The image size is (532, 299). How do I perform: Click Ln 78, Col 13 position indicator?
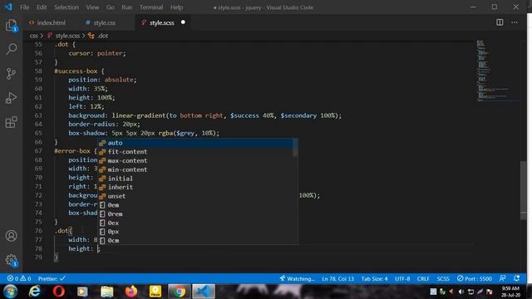point(337,278)
